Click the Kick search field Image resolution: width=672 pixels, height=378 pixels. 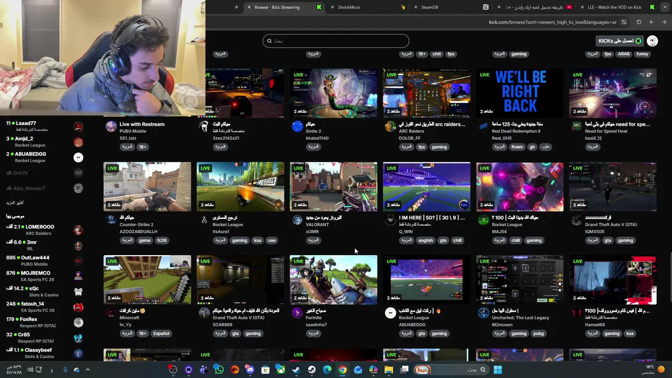click(x=336, y=41)
